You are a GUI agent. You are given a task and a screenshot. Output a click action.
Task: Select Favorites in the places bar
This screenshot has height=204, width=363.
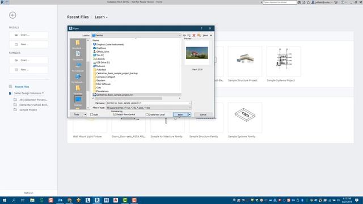(x=78, y=90)
